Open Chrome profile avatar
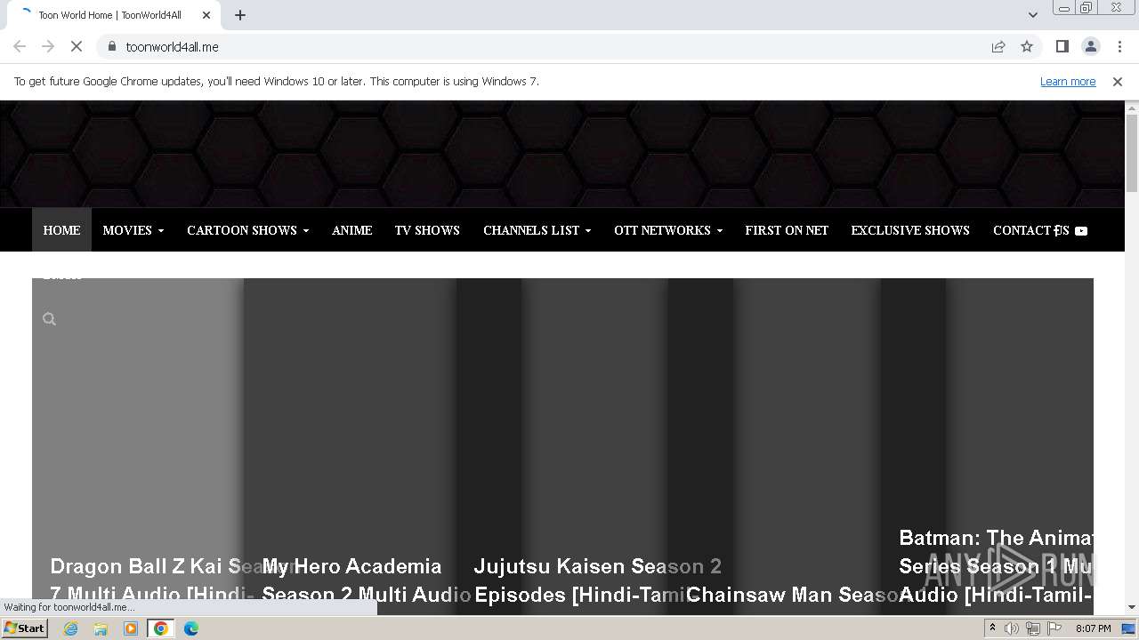This screenshot has height=640, width=1139. click(x=1091, y=46)
